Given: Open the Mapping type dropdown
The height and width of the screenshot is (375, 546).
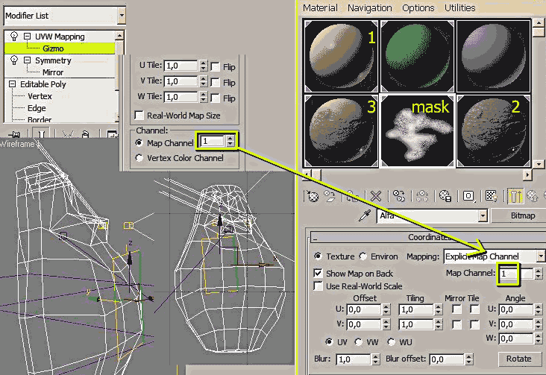Looking at the screenshot, I should click(541, 256).
